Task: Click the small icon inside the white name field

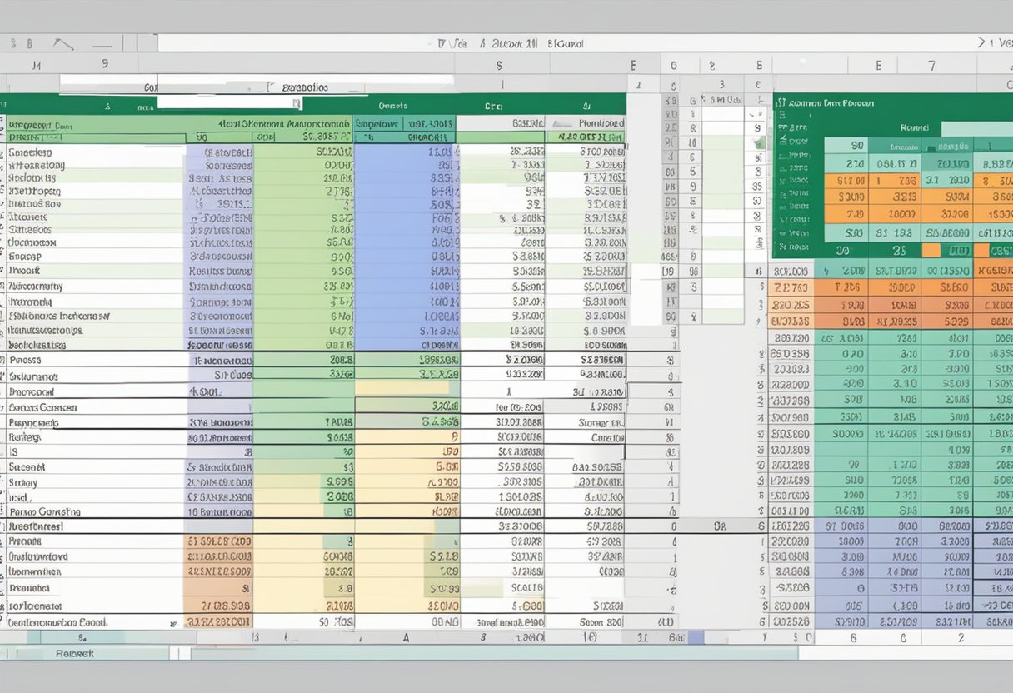Action: (296, 103)
